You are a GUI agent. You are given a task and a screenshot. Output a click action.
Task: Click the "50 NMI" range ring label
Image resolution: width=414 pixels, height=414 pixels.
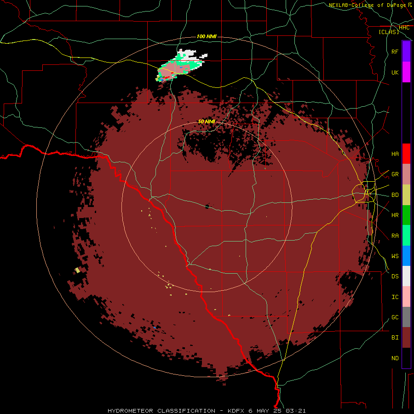(x=207, y=122)
